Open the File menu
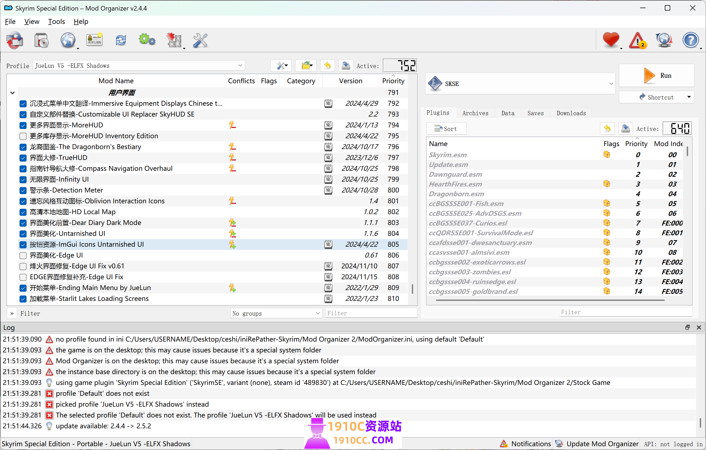706x450 pixels. click(10, 21)
